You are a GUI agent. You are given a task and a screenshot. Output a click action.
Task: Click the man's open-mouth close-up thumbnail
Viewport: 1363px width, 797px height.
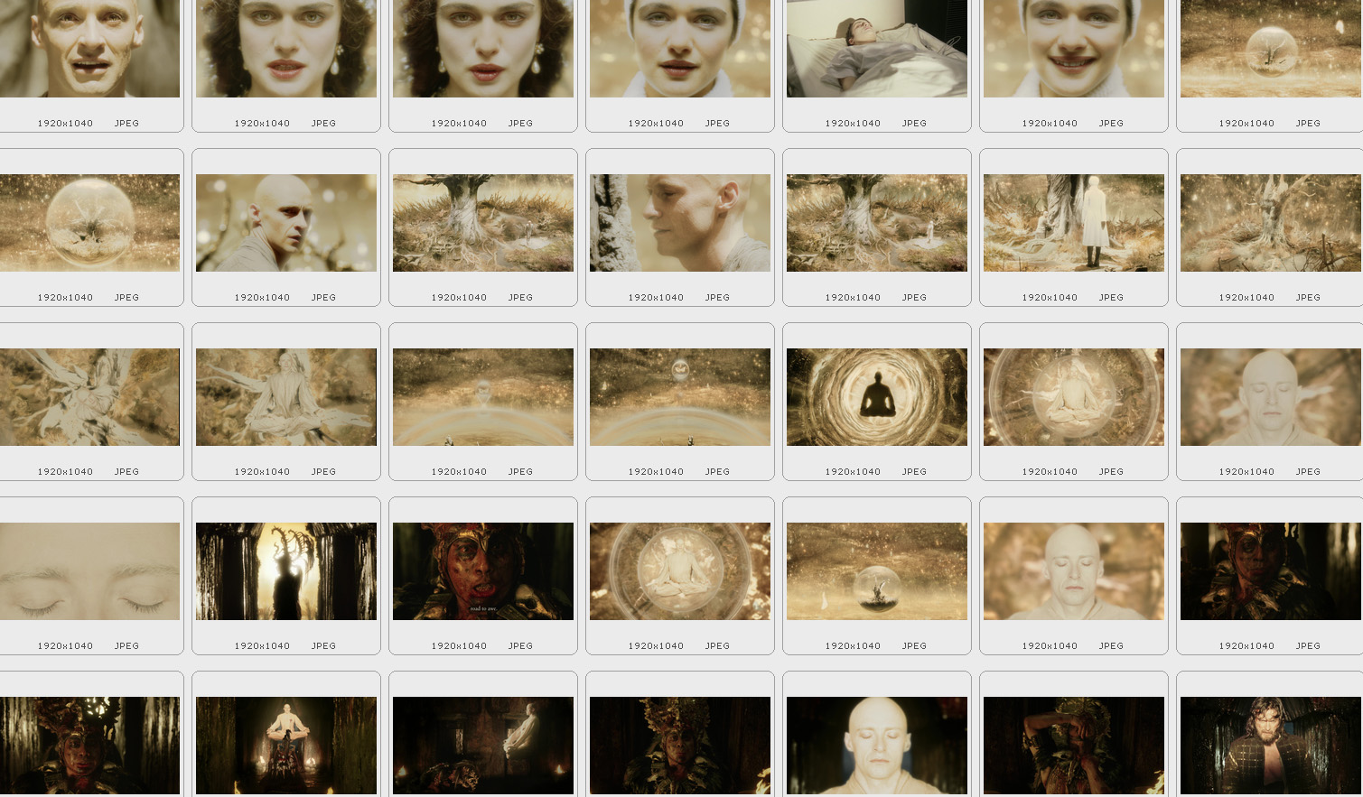pos(89,49)
